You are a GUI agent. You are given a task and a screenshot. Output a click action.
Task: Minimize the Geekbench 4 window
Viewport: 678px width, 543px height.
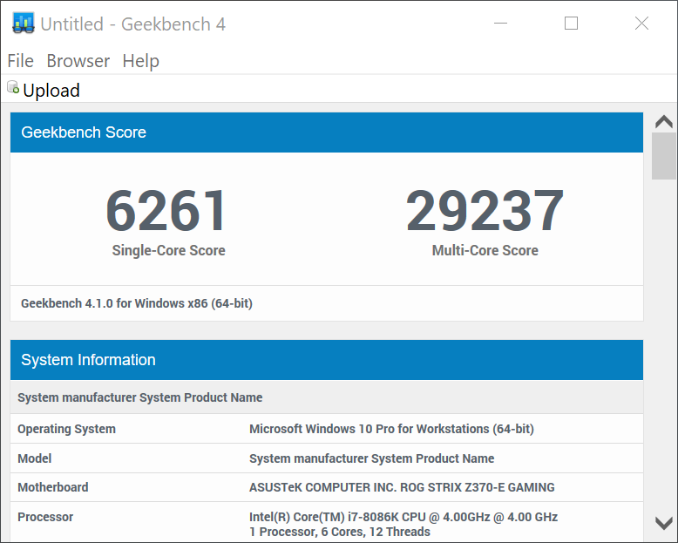(x=500, y=23)
